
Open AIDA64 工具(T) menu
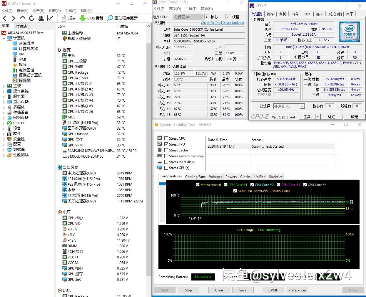pos(70,11)
